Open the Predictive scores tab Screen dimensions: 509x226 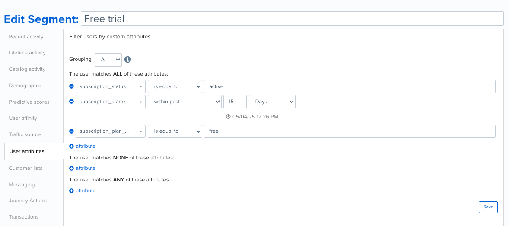tap(29, 102)
